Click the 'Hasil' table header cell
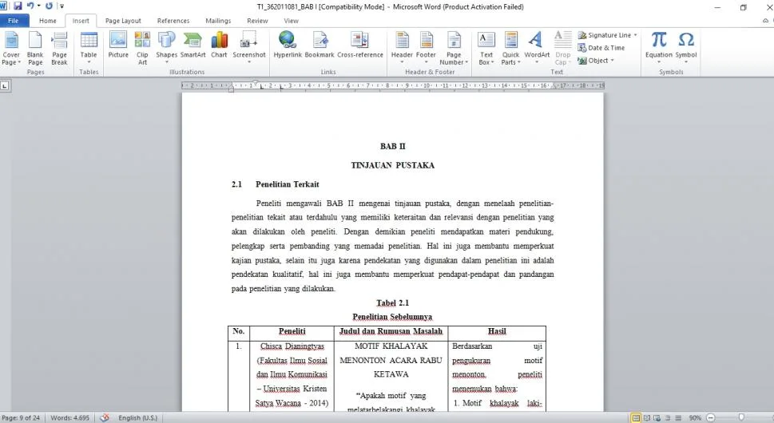774x423 pixels. coord(497,332)
